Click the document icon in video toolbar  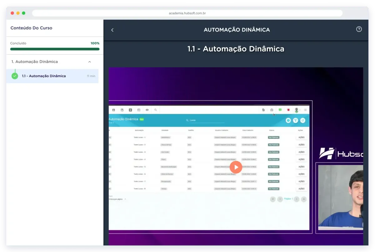coord(263,110)
